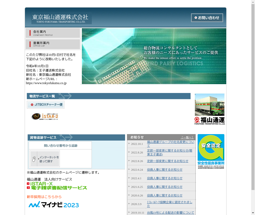Open 台風19号による配送の影響について notice
Image resolution: width=255 pixels, height=215 pixels.
tap(171, 213)
